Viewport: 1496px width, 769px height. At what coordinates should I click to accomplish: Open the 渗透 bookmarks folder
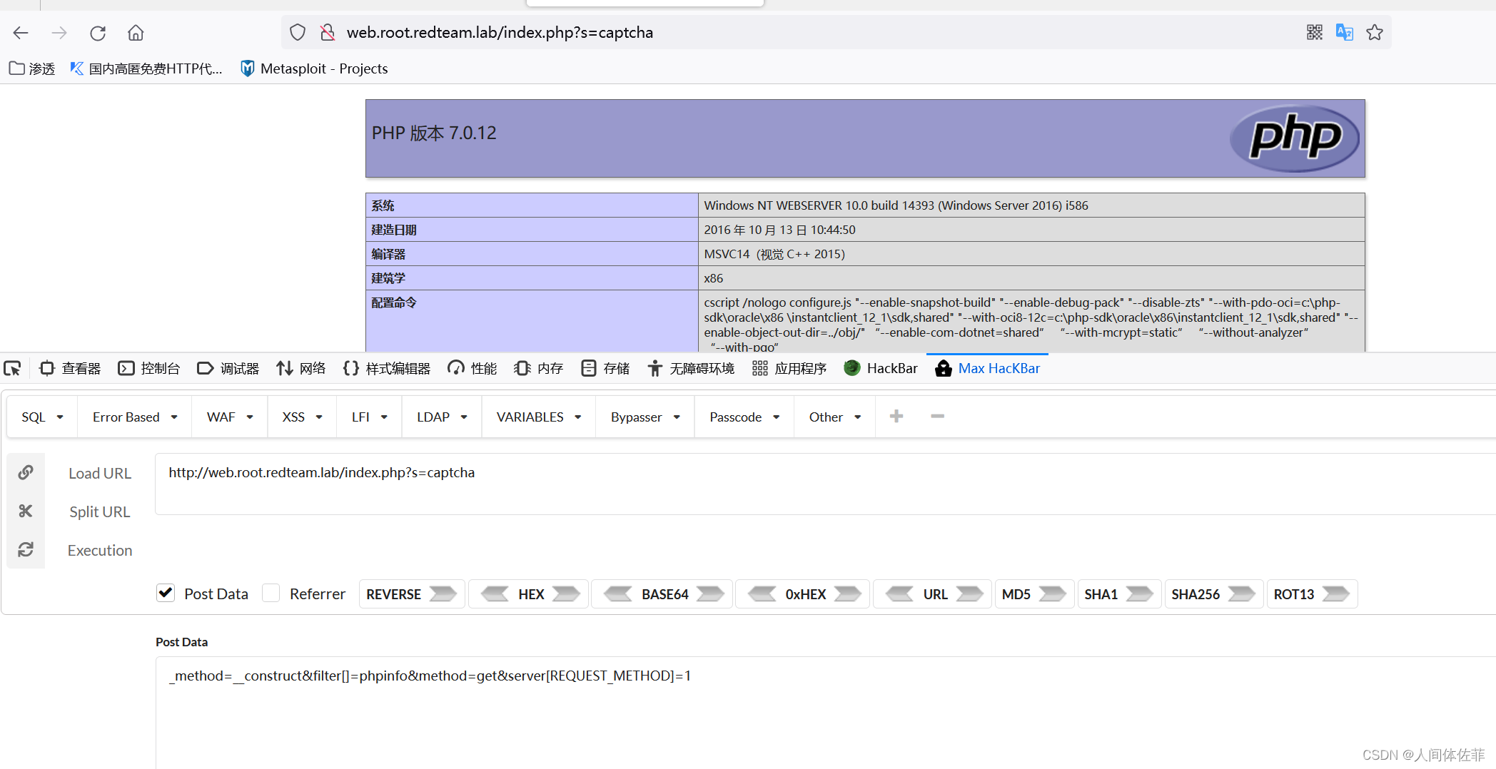click(32, 68)
